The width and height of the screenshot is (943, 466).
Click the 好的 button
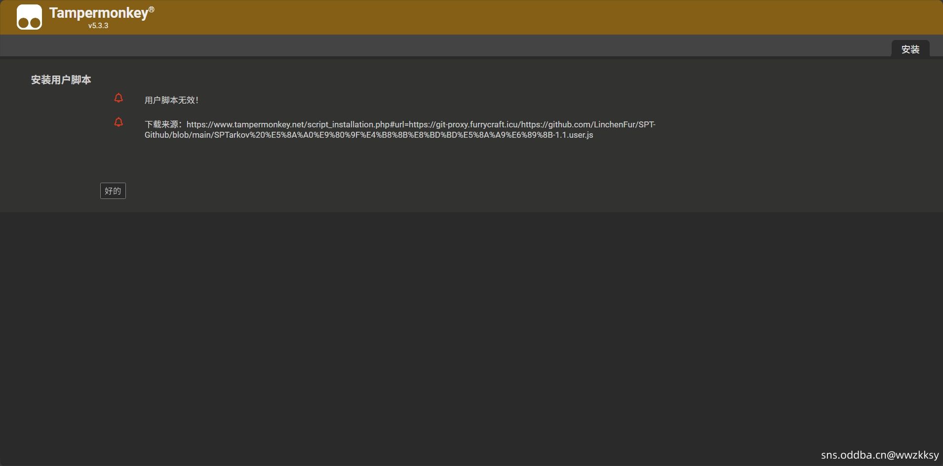click(113, 191)
